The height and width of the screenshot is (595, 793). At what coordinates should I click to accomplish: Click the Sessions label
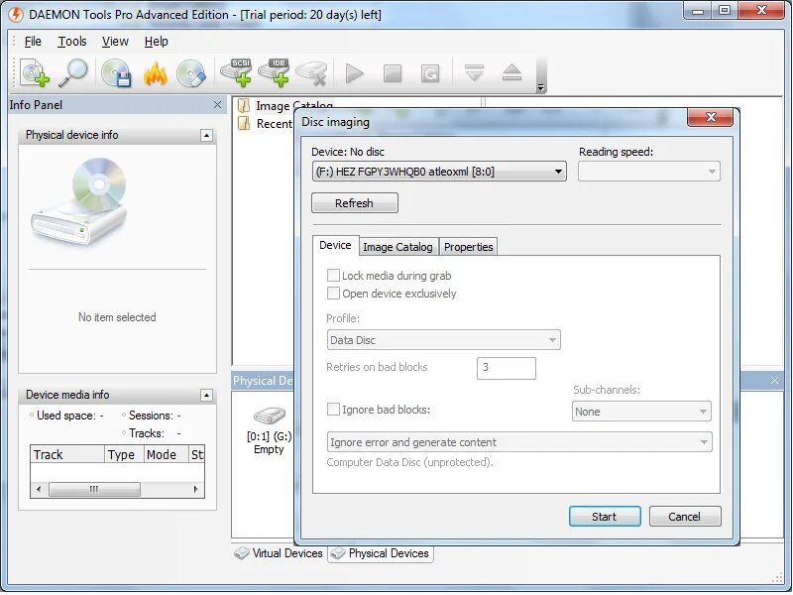click(151, 416)
